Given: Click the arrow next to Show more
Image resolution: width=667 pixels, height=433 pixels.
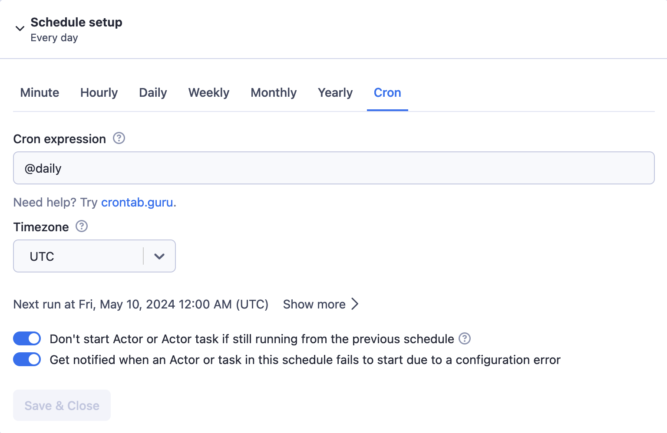Looking at the screenshot, I should pyautogui.click(x=355, y=304).
